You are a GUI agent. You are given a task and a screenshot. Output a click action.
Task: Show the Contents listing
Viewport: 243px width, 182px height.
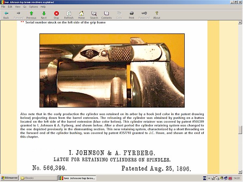click(107, 15)
